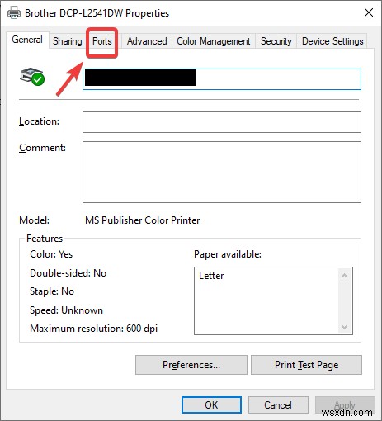The image size is (382, 421).
Task: Click the window title 'Brother DCP-L2541DW Properties'
Action: 97,13
